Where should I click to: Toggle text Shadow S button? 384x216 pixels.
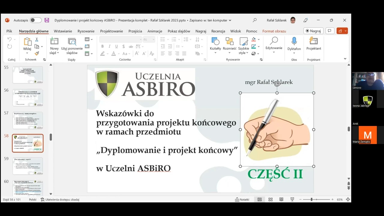click(x=123, y=46)
